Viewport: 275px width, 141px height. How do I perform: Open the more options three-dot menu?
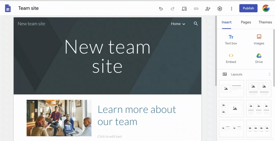click(x=232, y=9)
